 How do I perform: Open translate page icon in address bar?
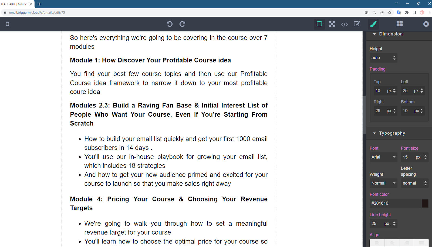pos(366,12)
